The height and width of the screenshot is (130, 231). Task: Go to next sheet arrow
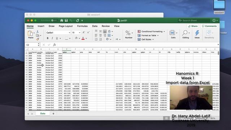[32, 114]
